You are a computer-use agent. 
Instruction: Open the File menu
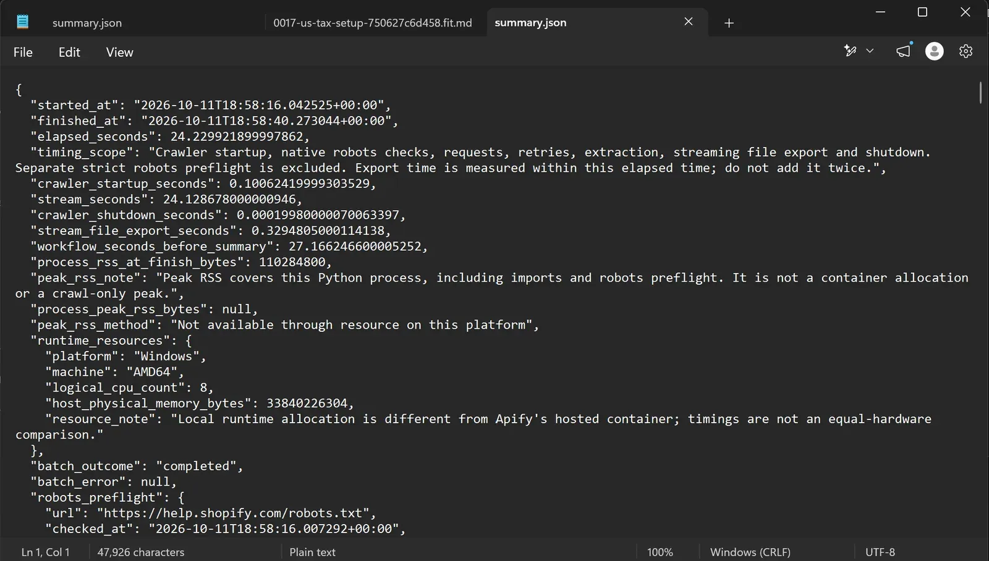(23, 53)
